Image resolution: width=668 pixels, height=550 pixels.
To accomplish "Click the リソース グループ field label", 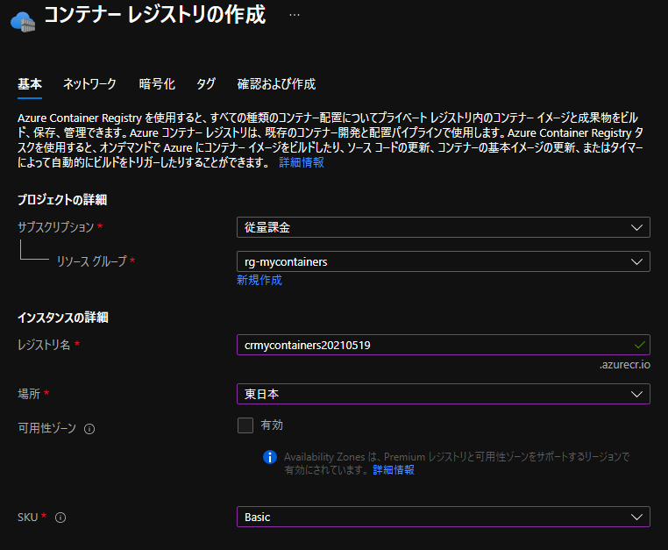I will click(92, 261).
